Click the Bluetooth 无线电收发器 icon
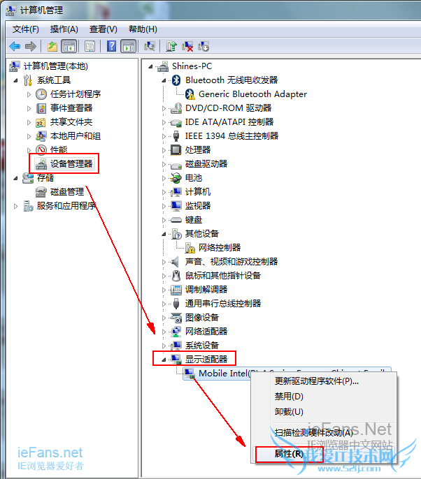Screen dimensions: 421x479 pyautogui.click(x=176, y=80)
